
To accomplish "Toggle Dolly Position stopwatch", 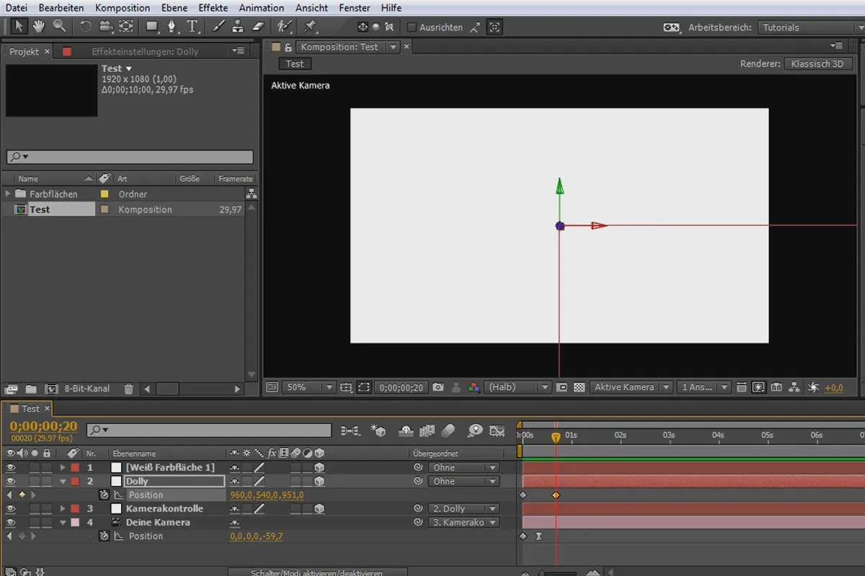I will tap(104, 495).
